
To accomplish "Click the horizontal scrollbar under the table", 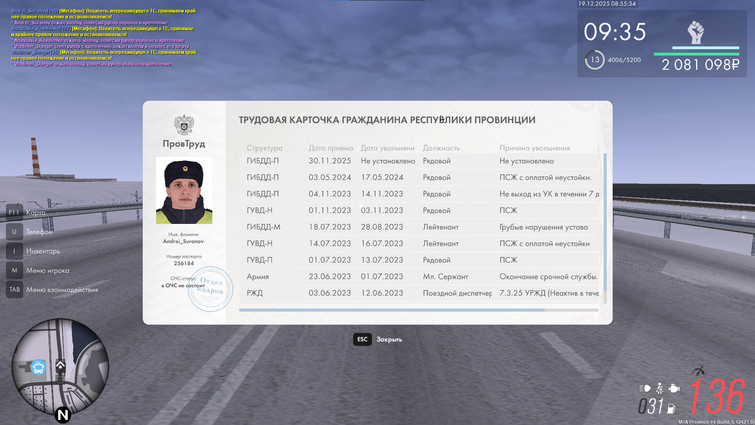I will [392, 310].
